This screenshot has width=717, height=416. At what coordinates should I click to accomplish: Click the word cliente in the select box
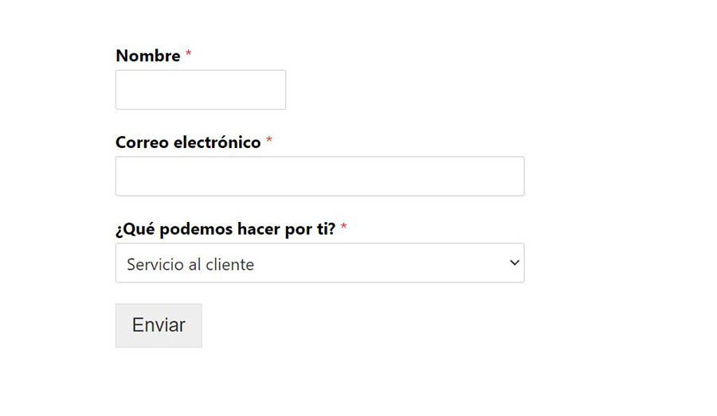click(228, 264)
